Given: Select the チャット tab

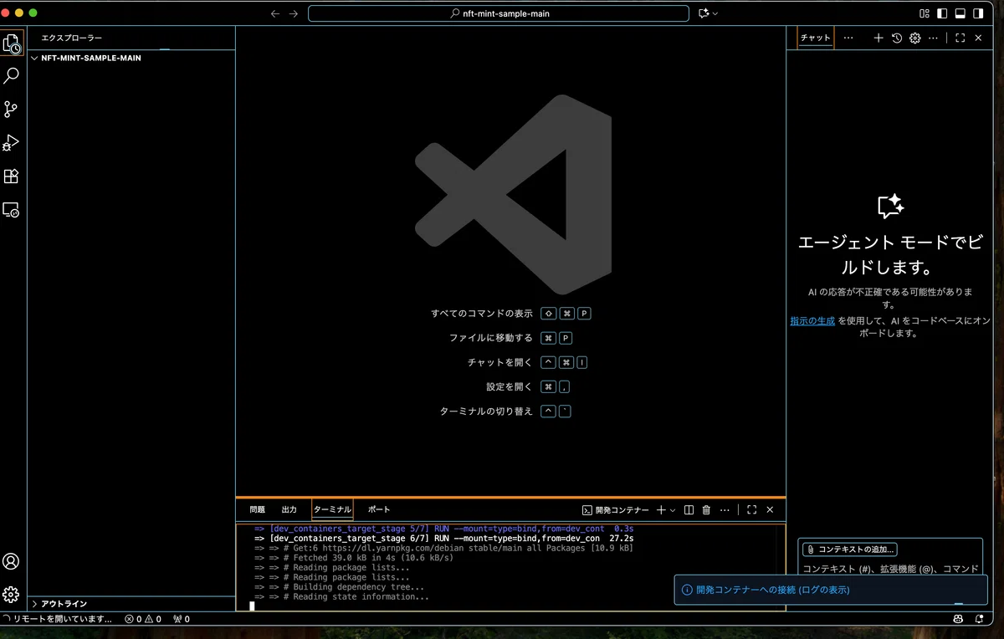Looking at the screenshot, I should pyautogui.click(x=816, y=38).
